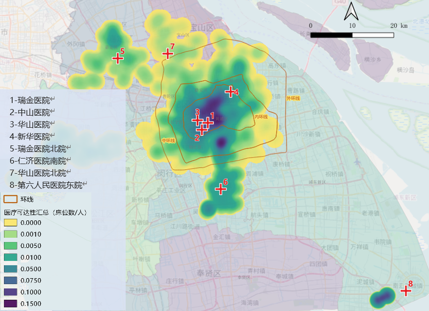Image resolution: width=429 pixels, height=311 pixels.
Task: Click the '书院镇' map label
Action: [383, 242]
